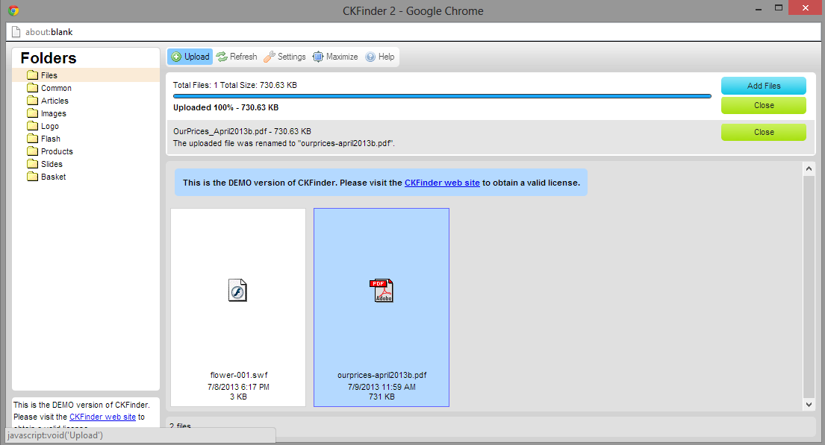
Task: Click the Common folder icon
Action: tap(33, 88)
